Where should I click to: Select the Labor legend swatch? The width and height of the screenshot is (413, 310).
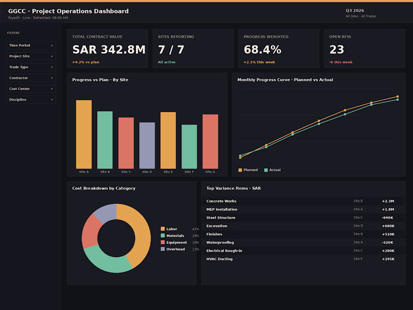(163, 229)
